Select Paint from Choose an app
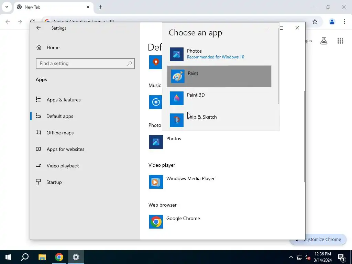This screenshot has height=264, width=352. (x=219, y=76)
